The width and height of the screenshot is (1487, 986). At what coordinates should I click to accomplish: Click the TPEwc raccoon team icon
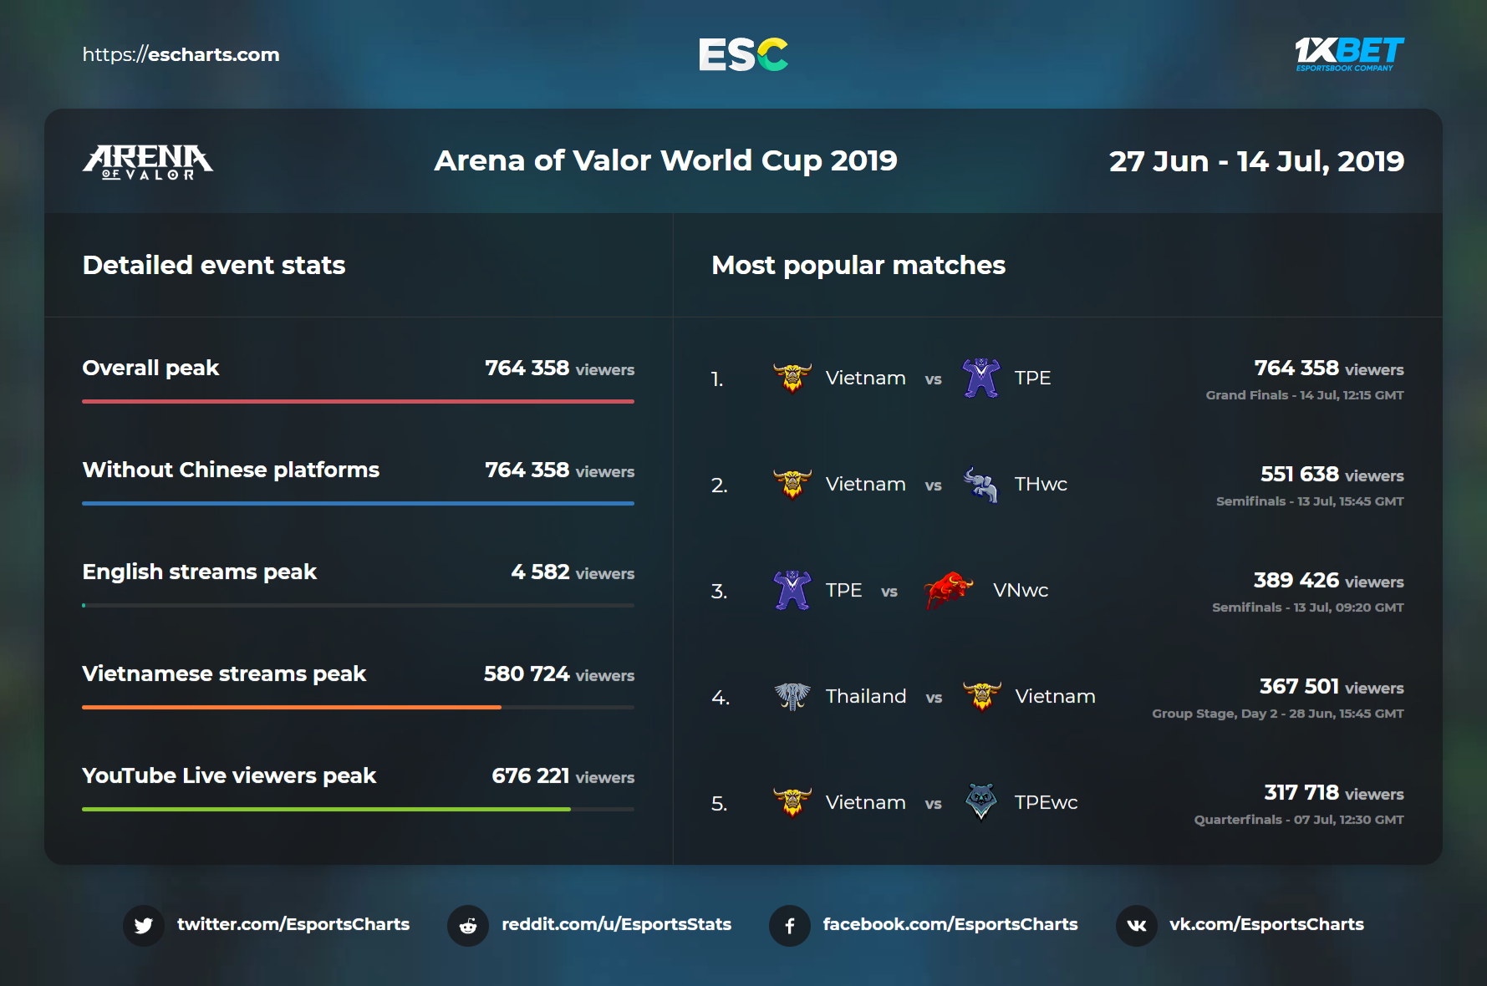tap(981, 802)
